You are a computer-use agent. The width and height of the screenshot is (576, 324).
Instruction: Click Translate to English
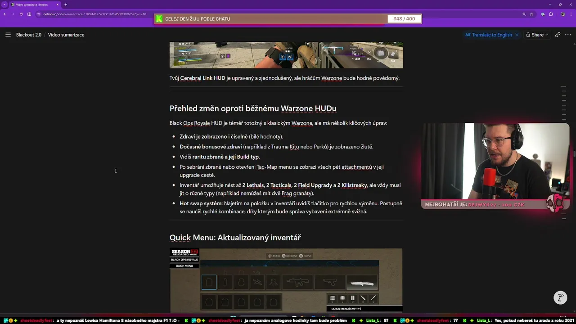tap(489, 35)
